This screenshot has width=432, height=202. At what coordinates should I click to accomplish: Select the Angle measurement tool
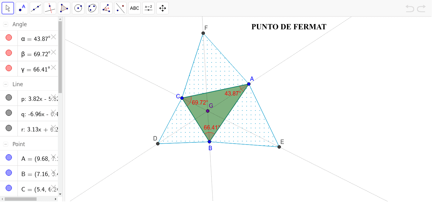click(106, 8)
